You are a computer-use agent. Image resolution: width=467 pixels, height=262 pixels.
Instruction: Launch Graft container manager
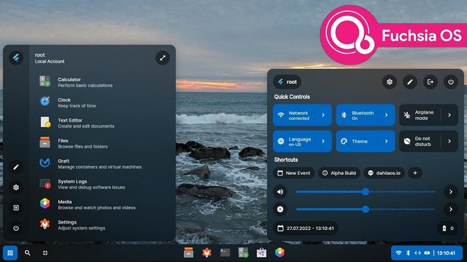[x=102, y=164]
